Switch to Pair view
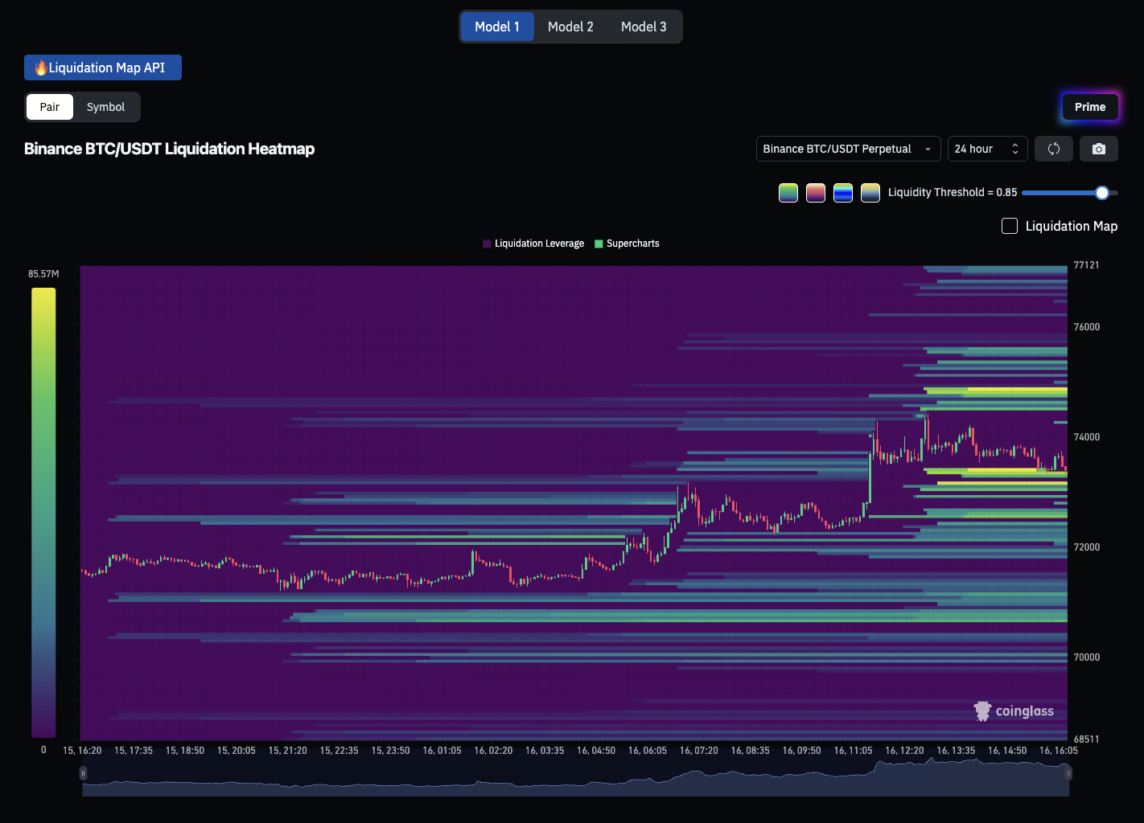Screen dimensions: 1144x823 coord(50,107)
